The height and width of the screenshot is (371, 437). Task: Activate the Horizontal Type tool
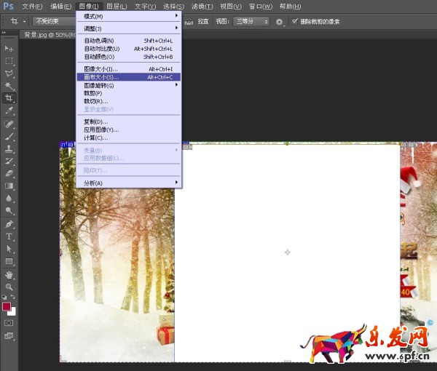[9, 236]
